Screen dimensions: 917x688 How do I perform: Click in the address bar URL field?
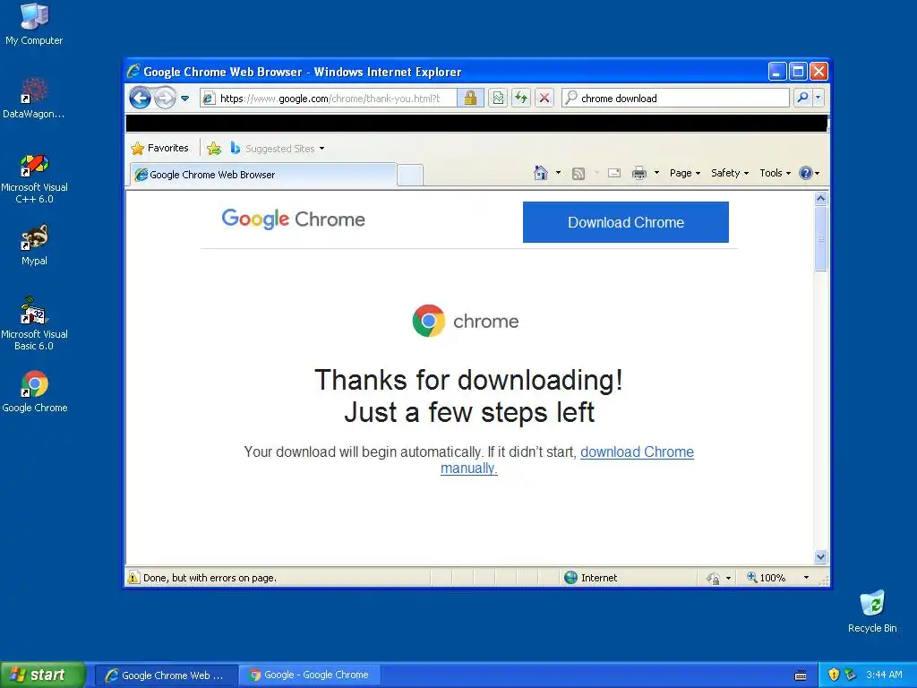coord(329,99)
